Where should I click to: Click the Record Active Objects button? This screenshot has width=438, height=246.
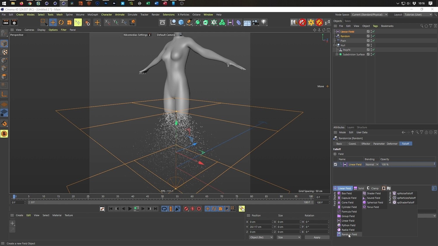(186, 209)
